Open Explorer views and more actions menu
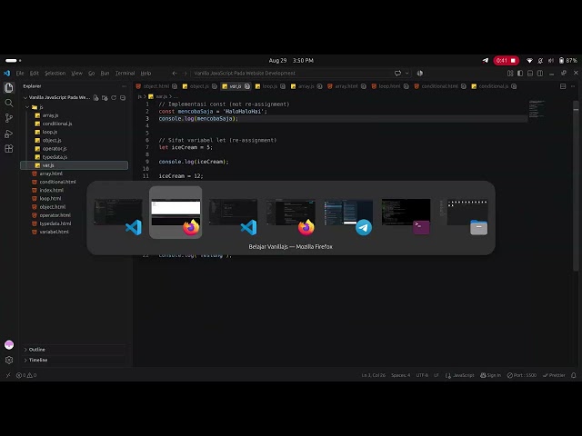Viewport: 582px width, 436px height. pyautogui.click(x=124, y=86)
